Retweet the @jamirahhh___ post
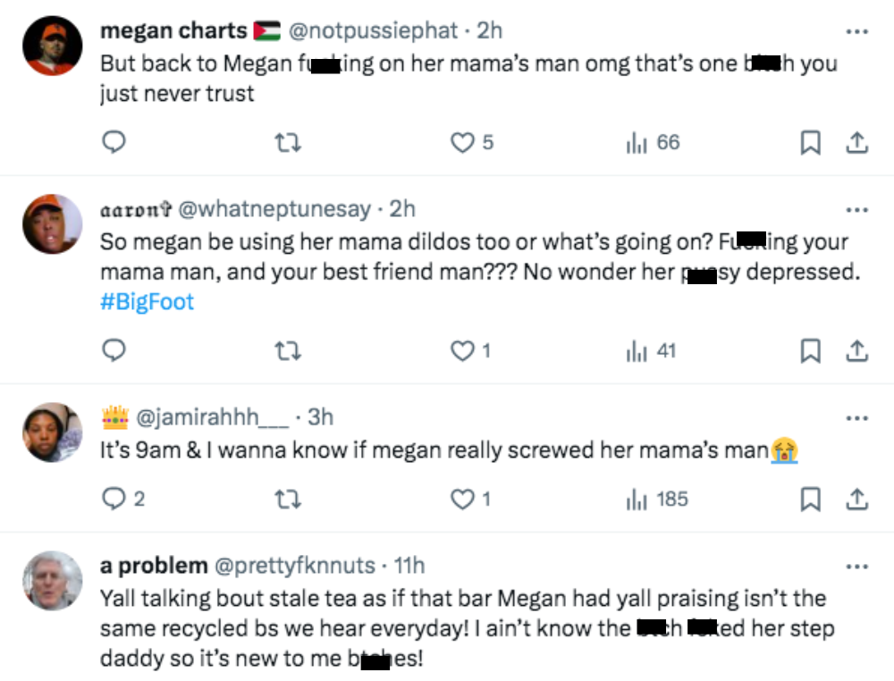 point(287,499)
